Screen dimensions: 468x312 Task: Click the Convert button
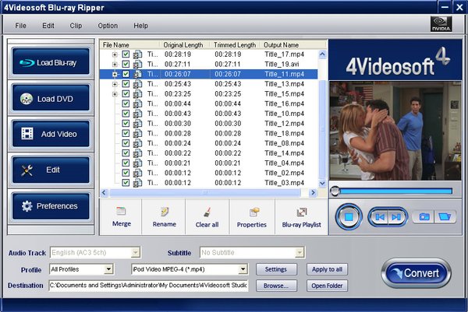(x=416, y=273)
